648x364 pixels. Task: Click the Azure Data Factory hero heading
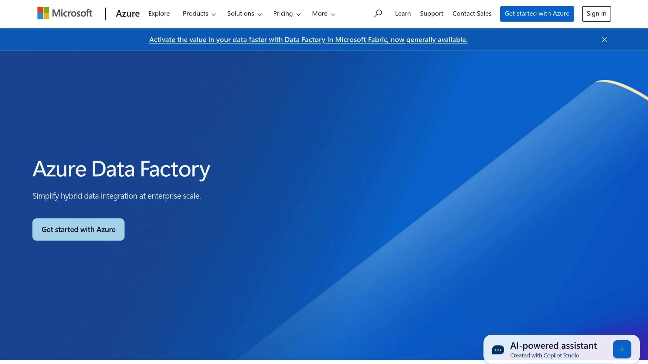pyautogui.click(x=121, y=169)
